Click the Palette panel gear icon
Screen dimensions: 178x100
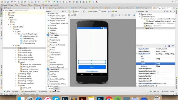point(63,11)
